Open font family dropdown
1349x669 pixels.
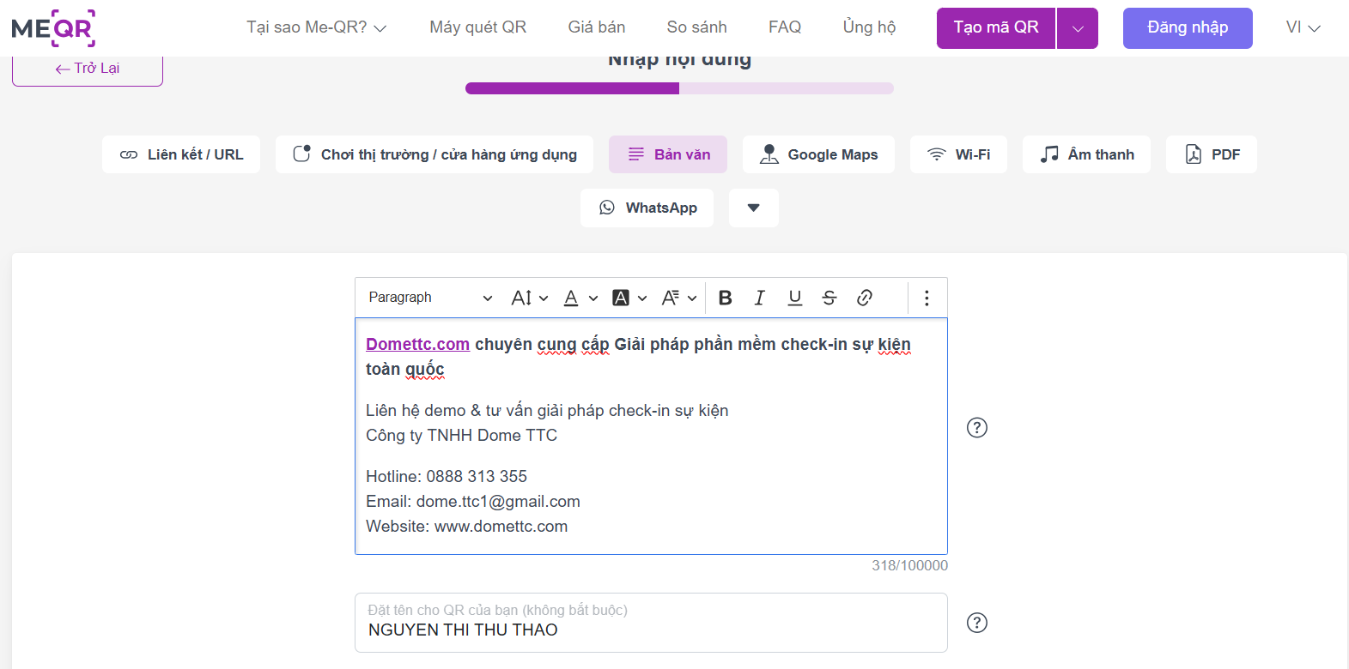pyautogui.click(x=679, y=298)
